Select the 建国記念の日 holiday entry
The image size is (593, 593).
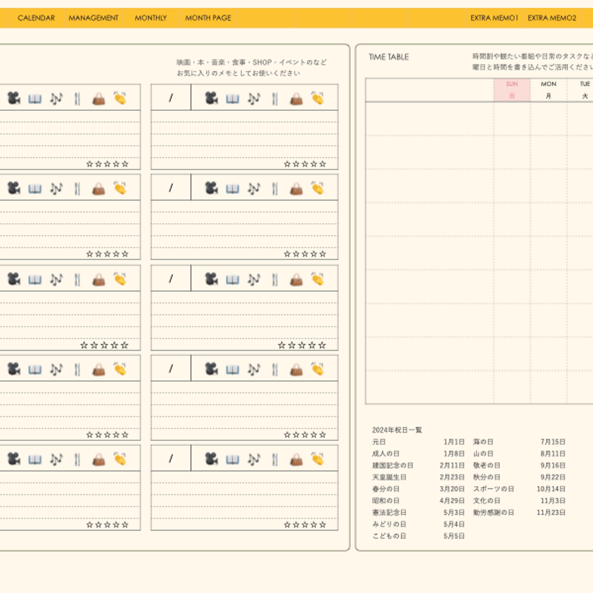(393, 465)
